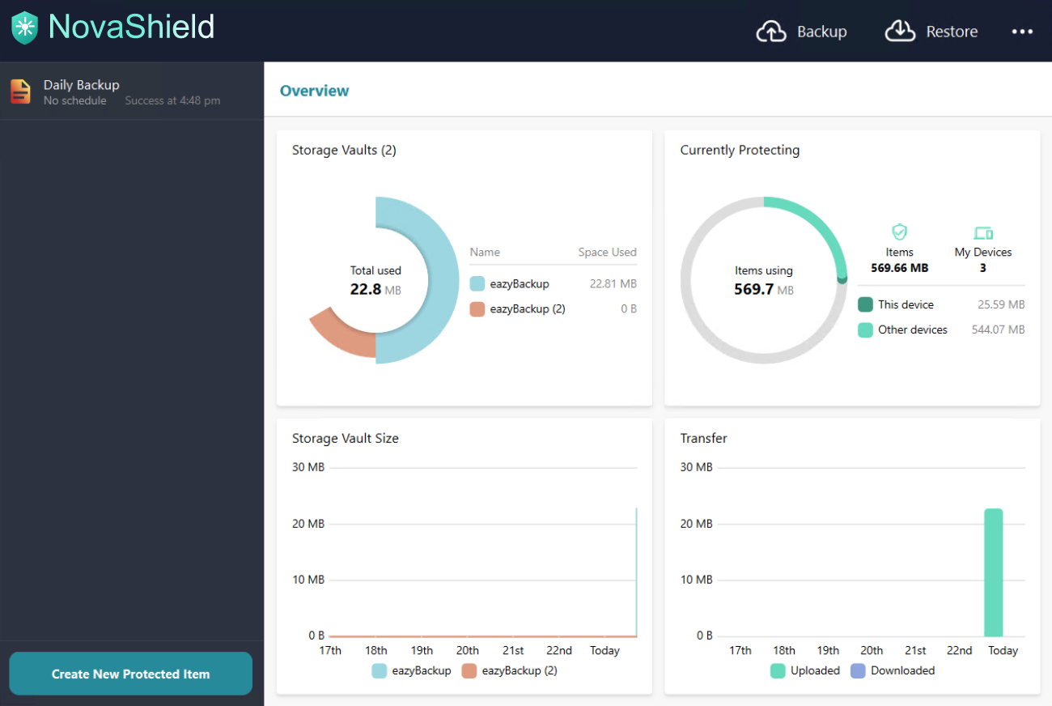Viewport: 1052px width, 706px height.
Task: Click the 'Space Used' column header
Action: pos(607,252)
